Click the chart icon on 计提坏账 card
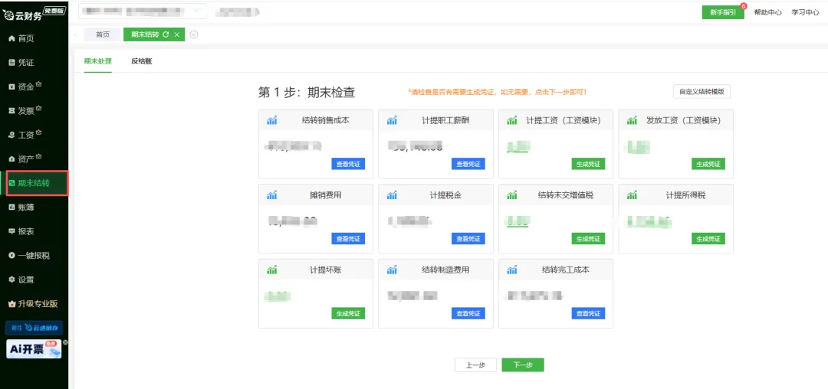This screenshot has height=389, width=828. pos(272,270)
